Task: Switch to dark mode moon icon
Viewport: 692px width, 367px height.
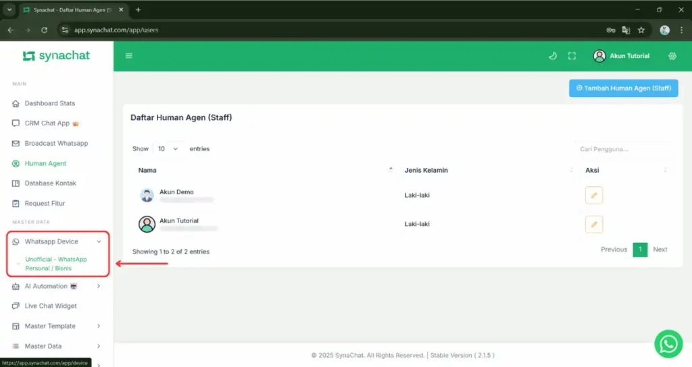Action: click(x=553, y=56)
